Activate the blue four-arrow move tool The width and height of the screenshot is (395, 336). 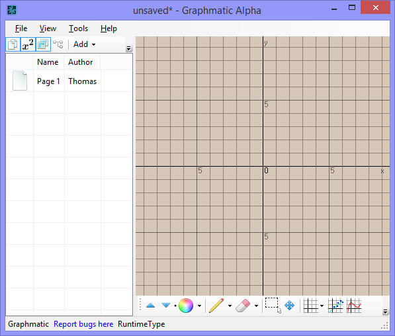point(289,306)
